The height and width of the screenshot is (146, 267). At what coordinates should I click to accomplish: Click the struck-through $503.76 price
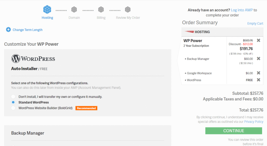pyautogui.click(x=248, y=40)
